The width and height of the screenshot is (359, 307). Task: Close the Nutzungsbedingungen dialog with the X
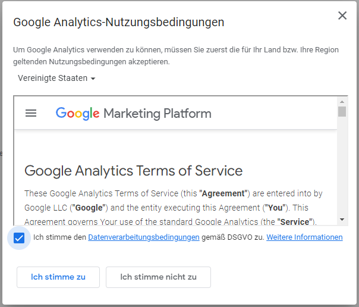coord(342,15)
